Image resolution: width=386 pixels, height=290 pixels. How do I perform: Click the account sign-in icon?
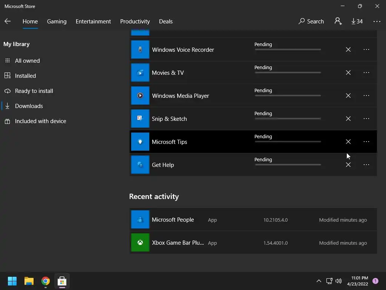pos(338,21)
